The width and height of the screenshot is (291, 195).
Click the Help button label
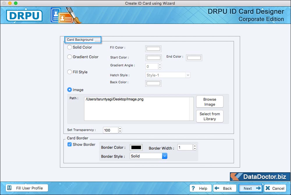point(203,188)
